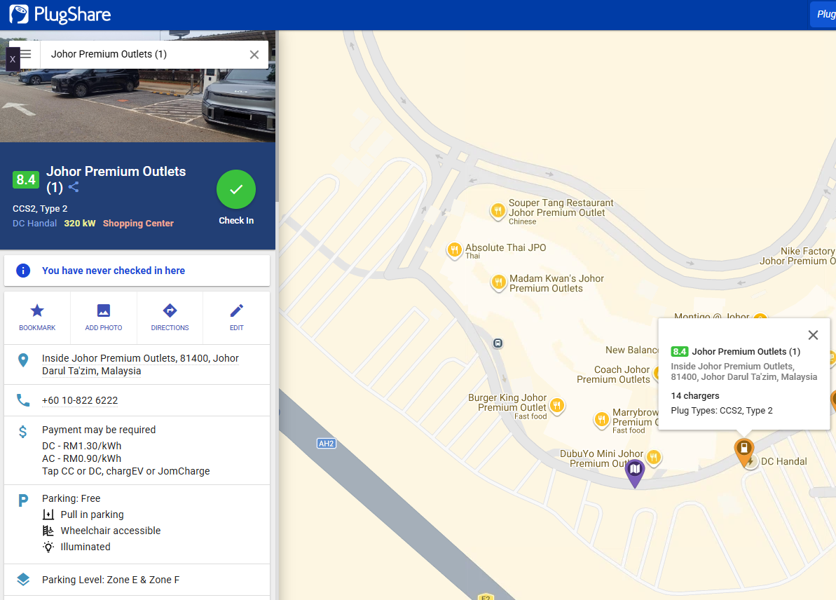The width and height of the screenshot is (836, 600).
Task: Click the Wheelchair accessible icon
Action: (48, 531)
